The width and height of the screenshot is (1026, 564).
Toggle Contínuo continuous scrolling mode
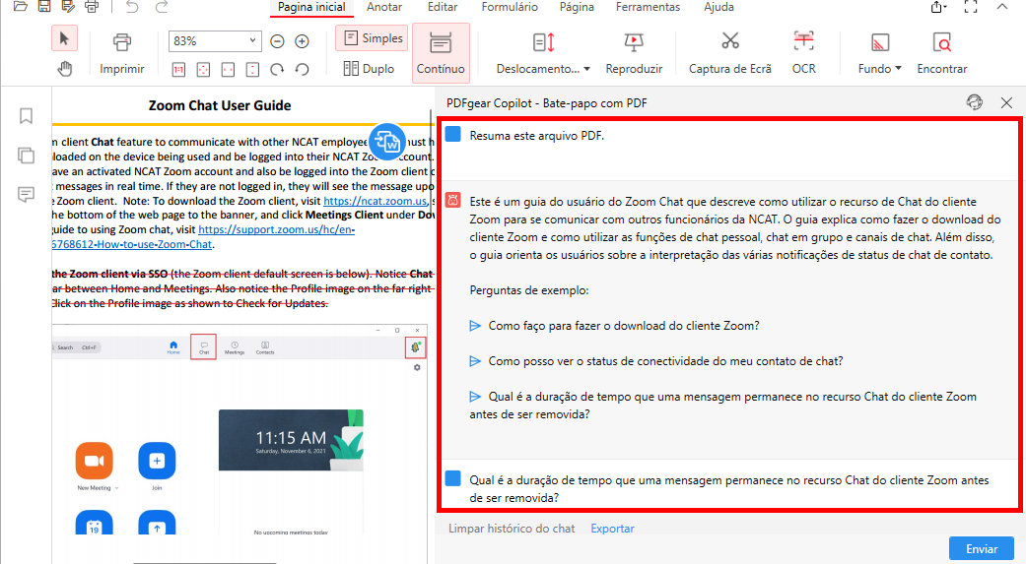pyautogui.click(x=441, y=53)
